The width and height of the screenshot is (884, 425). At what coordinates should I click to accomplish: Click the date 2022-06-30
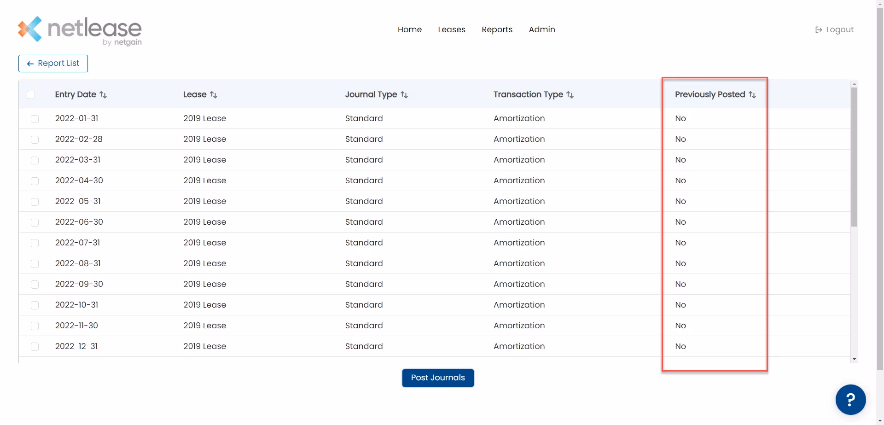click(x=79, y=222)
